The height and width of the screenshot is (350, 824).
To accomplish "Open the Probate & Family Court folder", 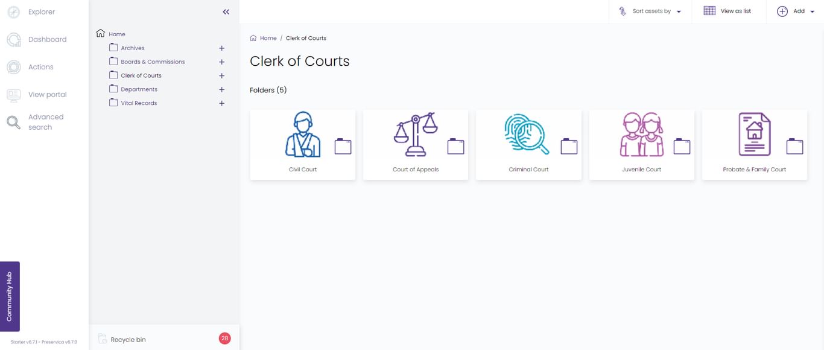I will (755, 145).
